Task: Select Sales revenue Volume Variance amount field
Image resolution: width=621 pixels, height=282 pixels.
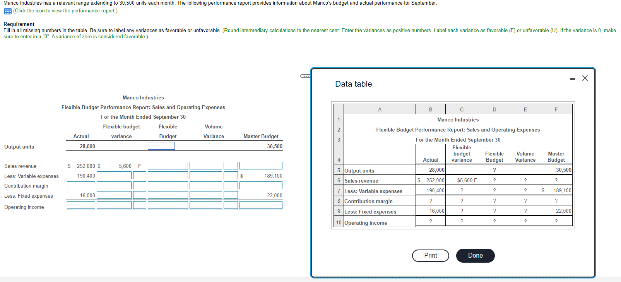Action: 206,166
